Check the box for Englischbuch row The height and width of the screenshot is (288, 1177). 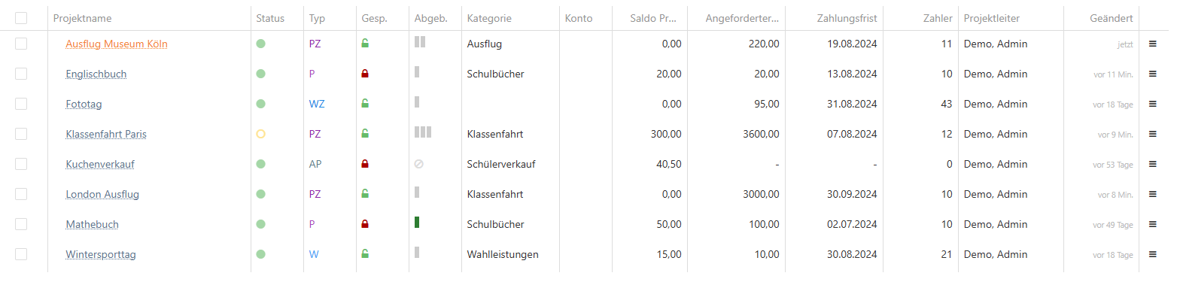[x=21, y=74]
